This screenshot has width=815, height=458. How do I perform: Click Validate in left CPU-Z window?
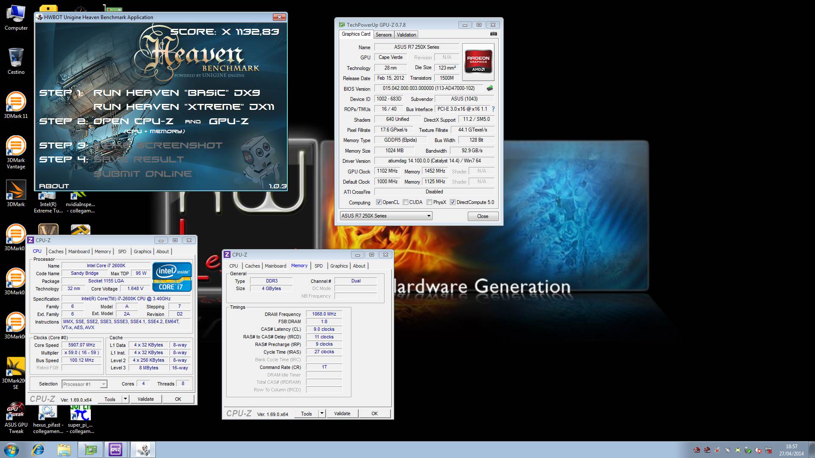click(146, 399)
